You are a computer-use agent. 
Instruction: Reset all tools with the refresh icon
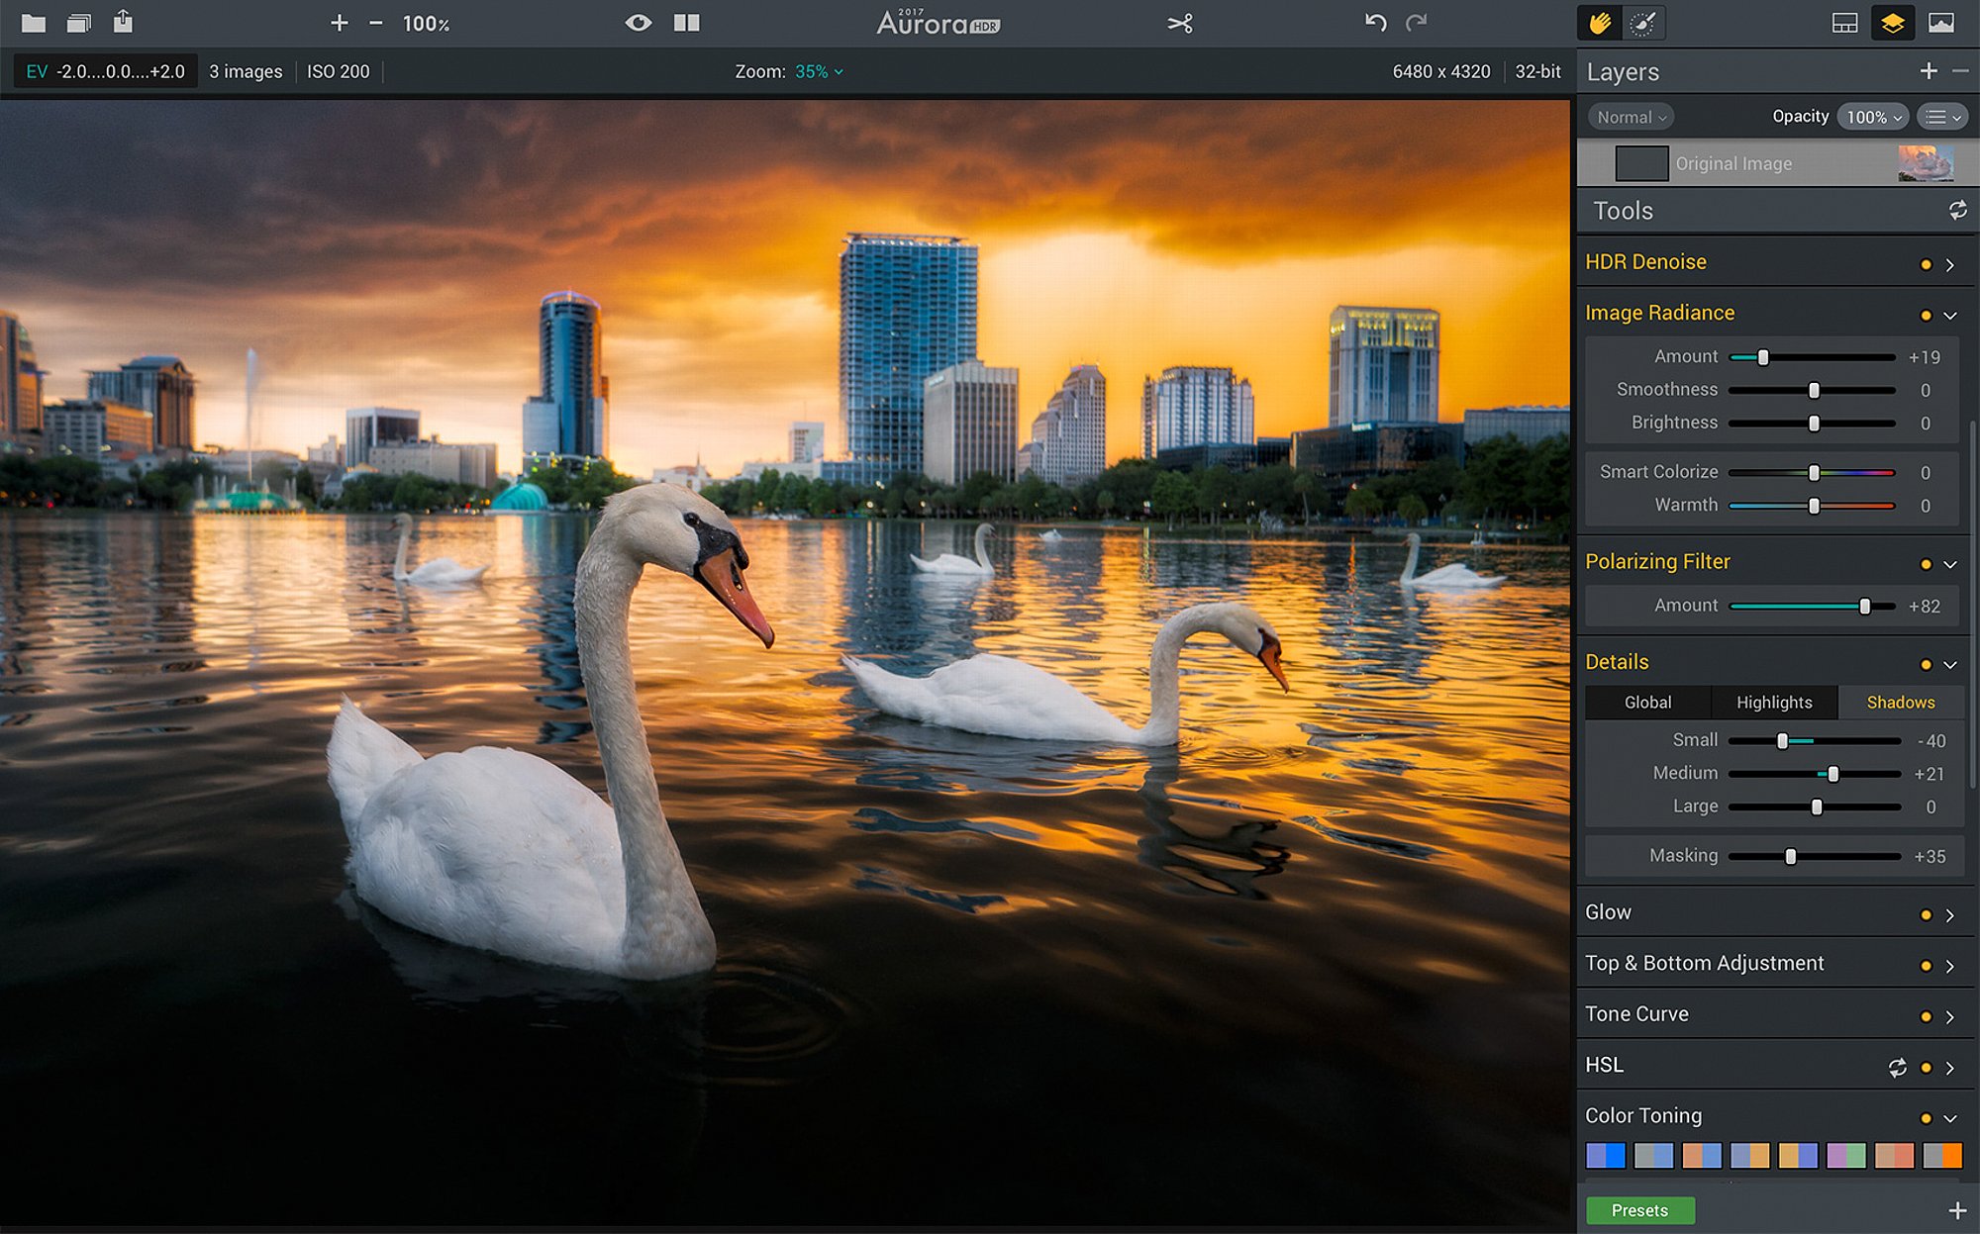[1957, 210]
